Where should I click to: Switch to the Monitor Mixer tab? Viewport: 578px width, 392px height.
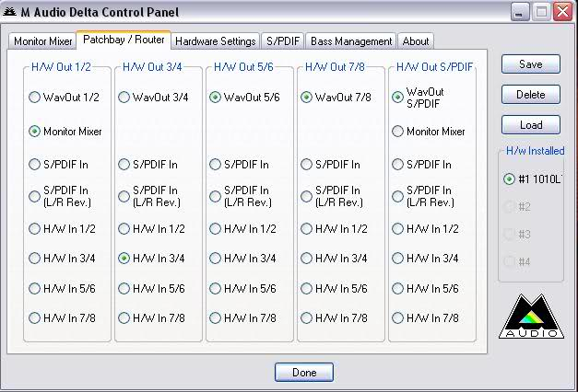click(43, 41)
